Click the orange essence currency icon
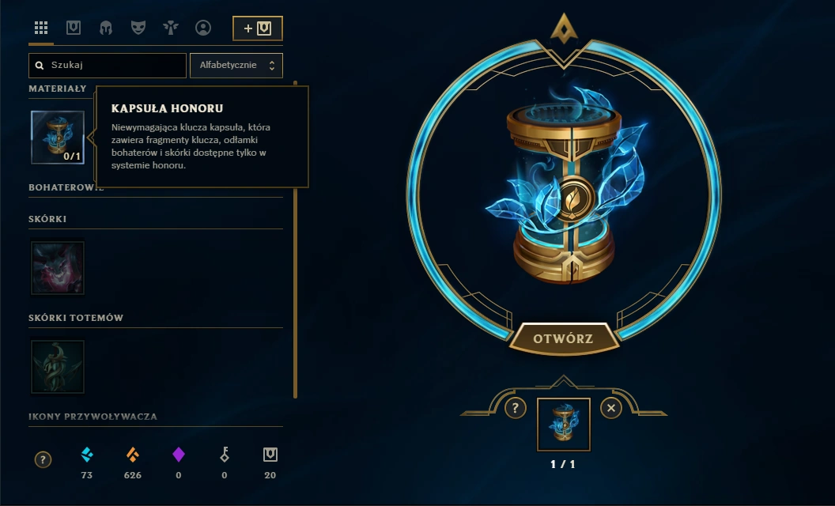The width and height of the screenshot is (835, 506). pos(133,455)
